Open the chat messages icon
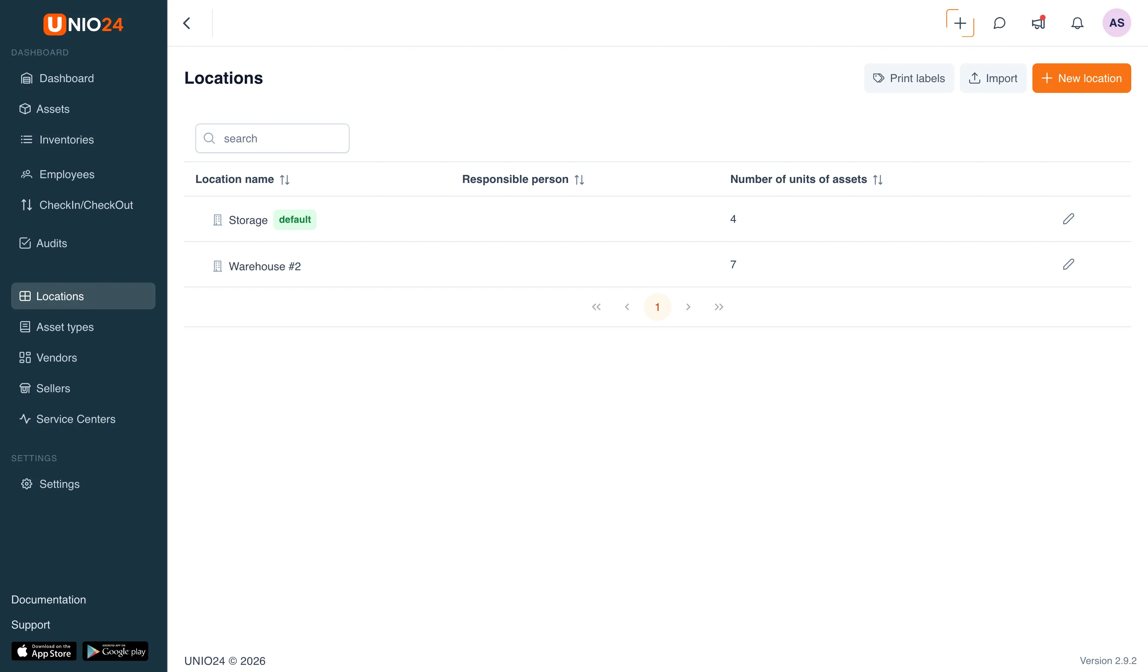 click(x=999, y=23)
